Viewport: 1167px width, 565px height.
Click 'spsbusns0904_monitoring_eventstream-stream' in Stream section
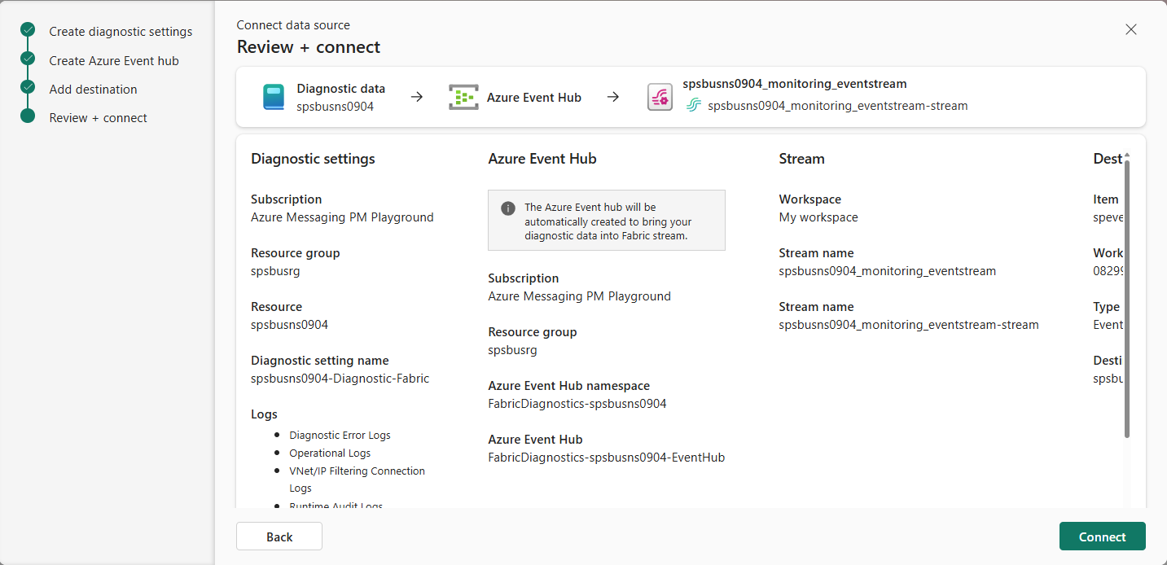coord(908,324)
